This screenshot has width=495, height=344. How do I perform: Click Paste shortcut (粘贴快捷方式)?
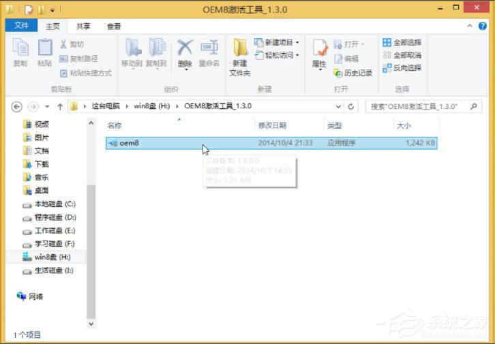[x=86, y=73]
